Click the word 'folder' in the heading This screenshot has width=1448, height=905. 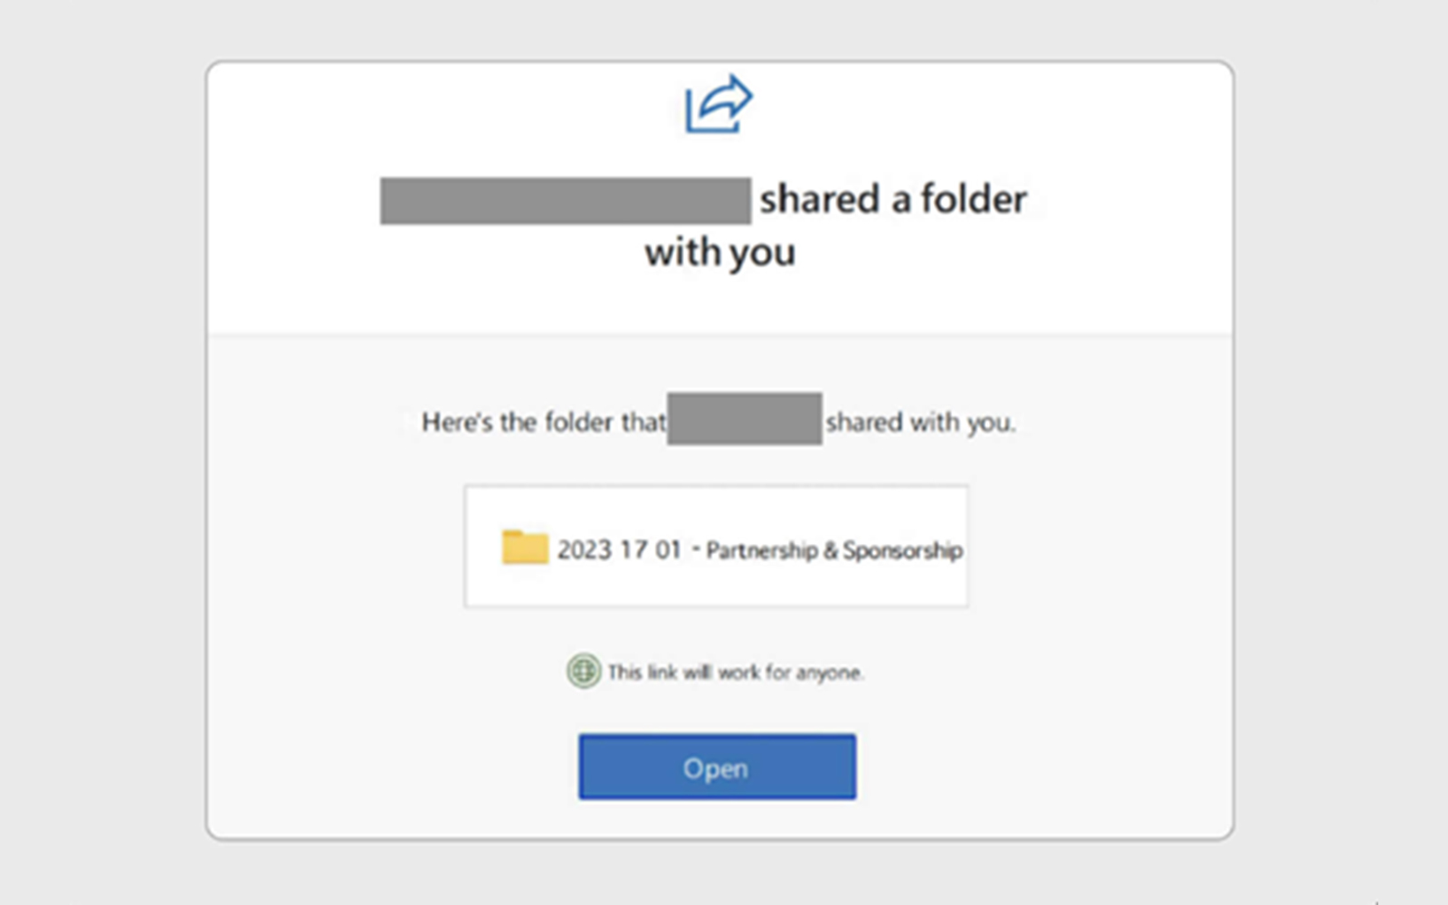pos(974,199)
